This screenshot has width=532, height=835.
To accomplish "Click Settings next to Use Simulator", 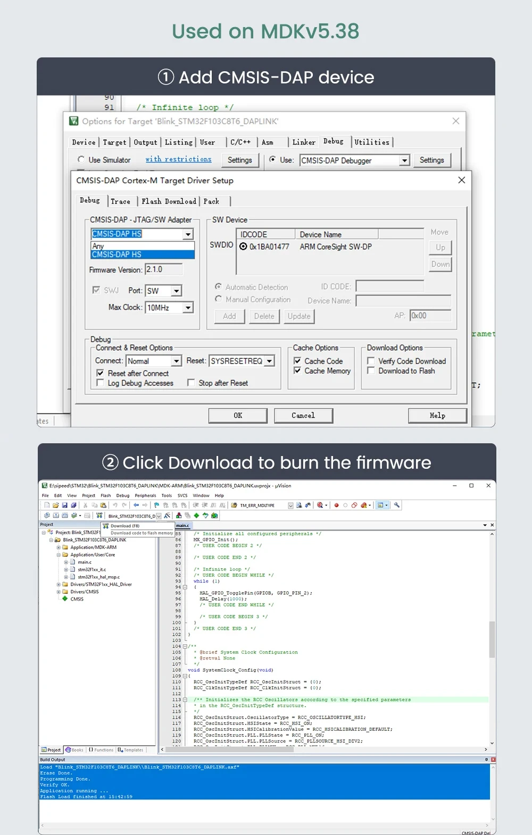I will click(240, 160).
